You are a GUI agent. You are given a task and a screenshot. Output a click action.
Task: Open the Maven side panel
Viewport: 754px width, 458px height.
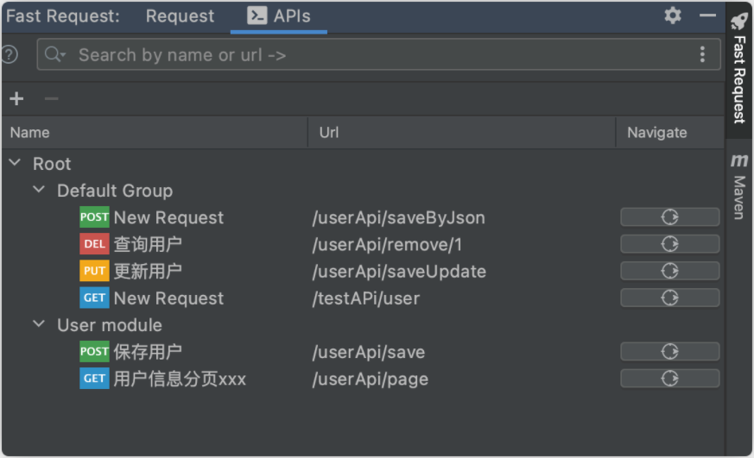tap(739, 185)
